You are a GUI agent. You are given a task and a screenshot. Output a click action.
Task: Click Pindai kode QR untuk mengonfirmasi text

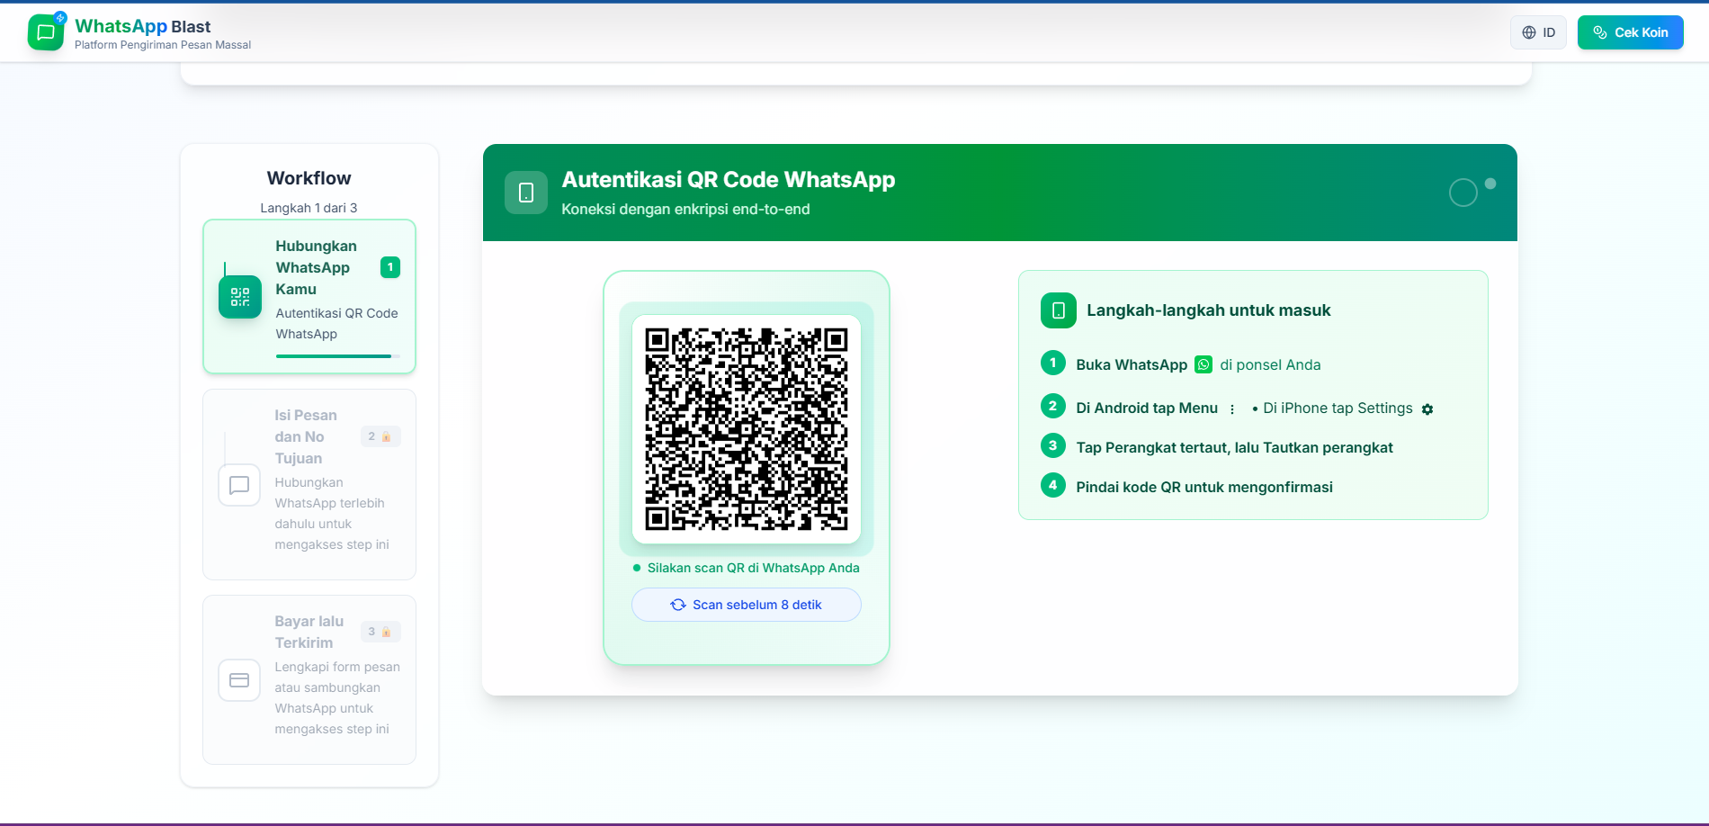pos(1204,488)
